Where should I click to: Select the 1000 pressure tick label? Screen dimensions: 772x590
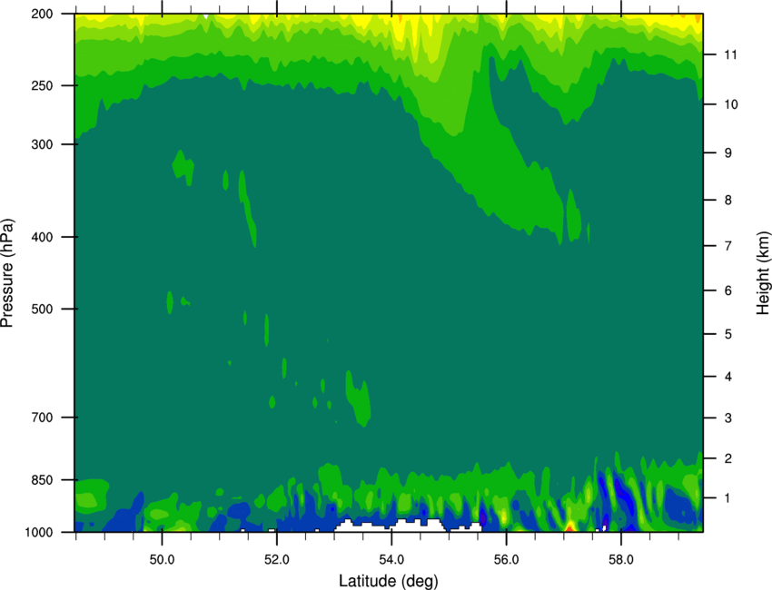38,532
